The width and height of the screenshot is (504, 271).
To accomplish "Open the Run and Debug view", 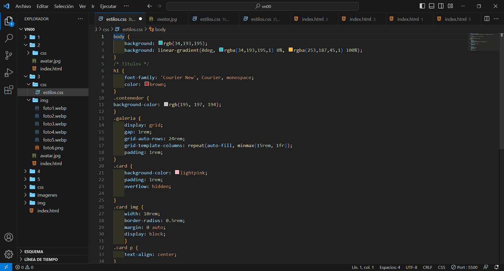I will [8, 73].
